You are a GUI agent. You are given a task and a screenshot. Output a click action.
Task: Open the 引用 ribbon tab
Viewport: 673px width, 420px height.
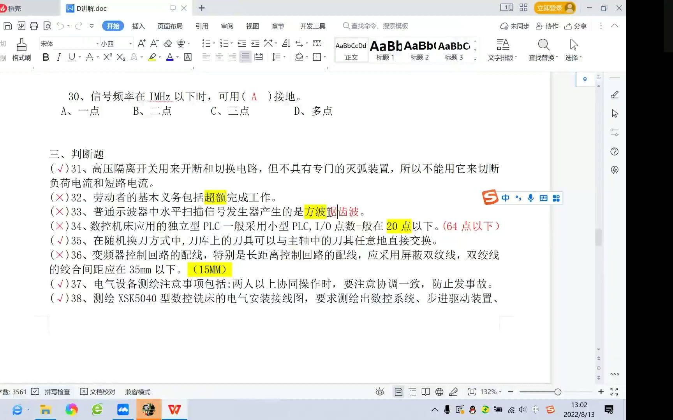[x=202, y=26]
